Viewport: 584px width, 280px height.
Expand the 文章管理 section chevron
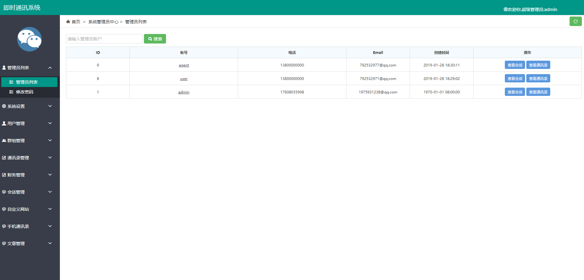[50, 244]
